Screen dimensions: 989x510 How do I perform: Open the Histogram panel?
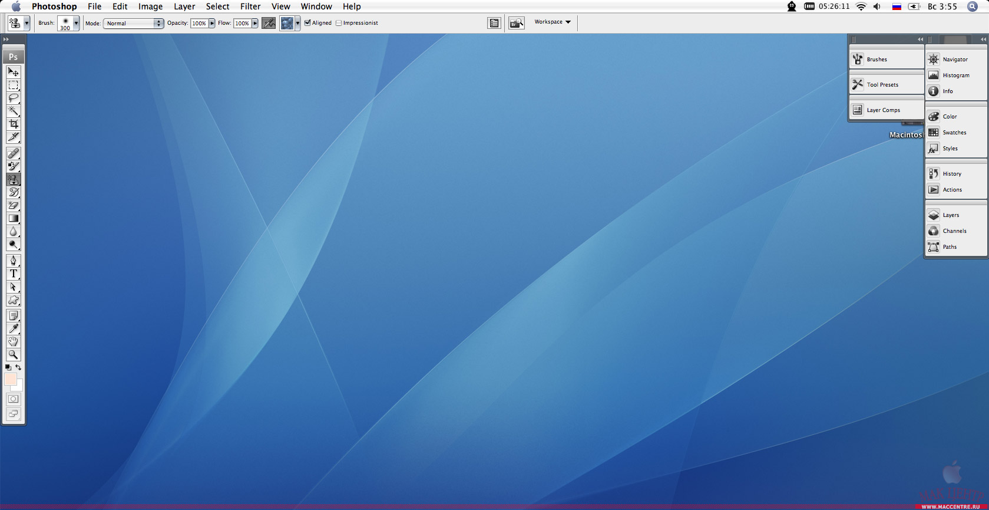pyautogui.click(x=955, y=75)
